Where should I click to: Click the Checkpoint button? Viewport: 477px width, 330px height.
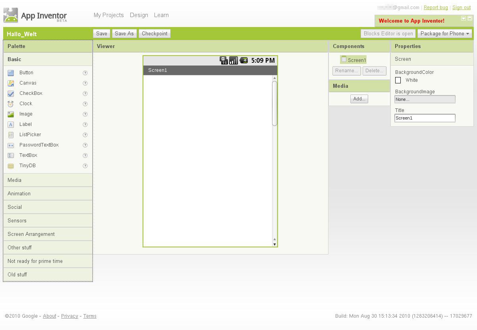click(154, 34)
